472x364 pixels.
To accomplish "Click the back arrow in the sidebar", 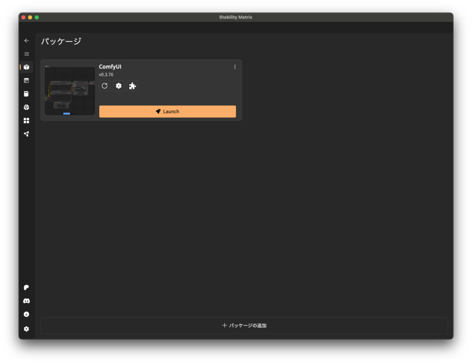I will [26, 41].
